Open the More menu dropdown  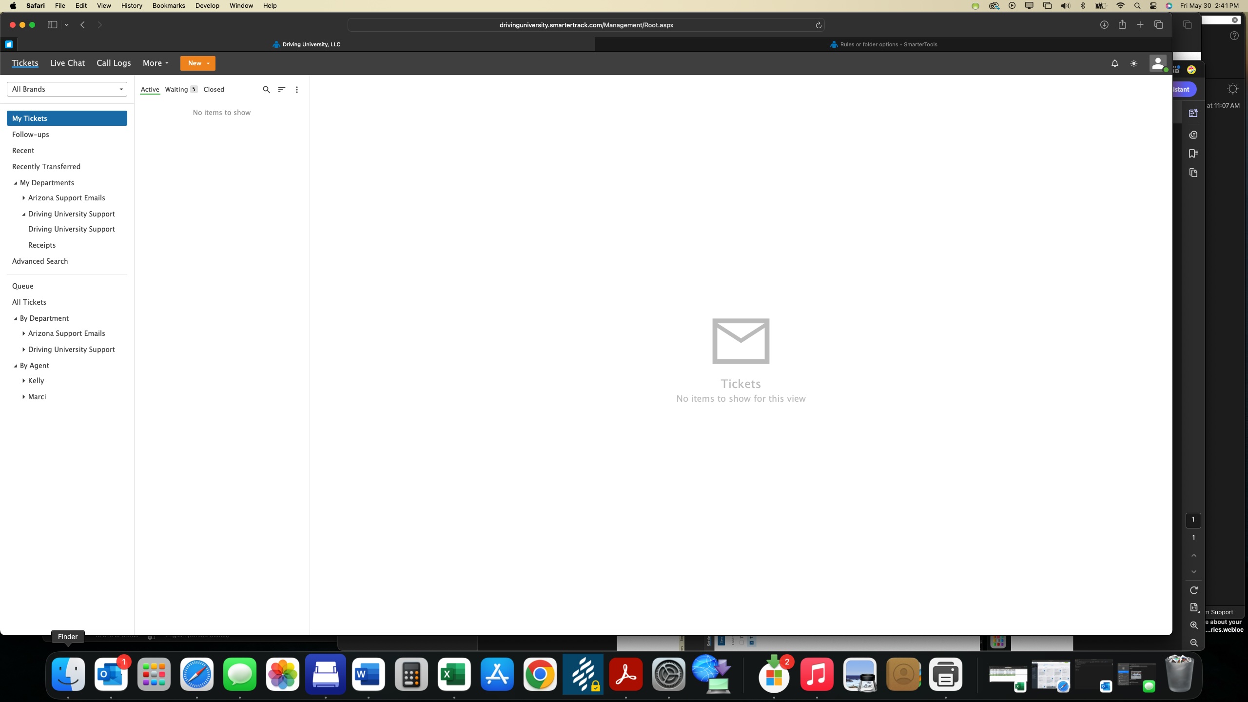[156, 63]
